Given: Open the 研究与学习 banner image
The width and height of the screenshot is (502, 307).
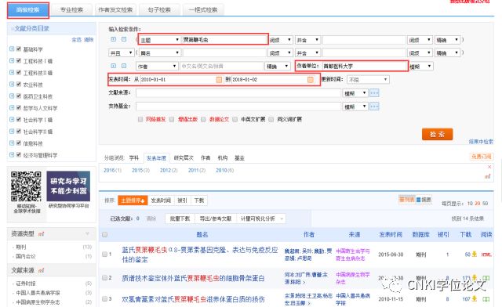Looking at the screenshot, I should (x=68, y=186).
